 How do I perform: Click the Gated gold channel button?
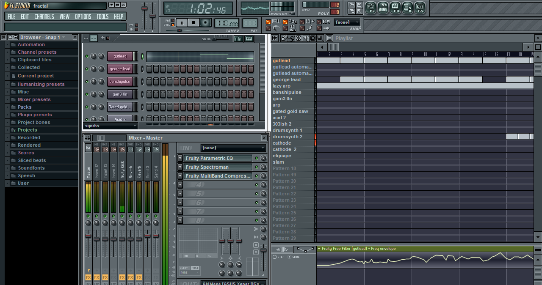[120, 107]
